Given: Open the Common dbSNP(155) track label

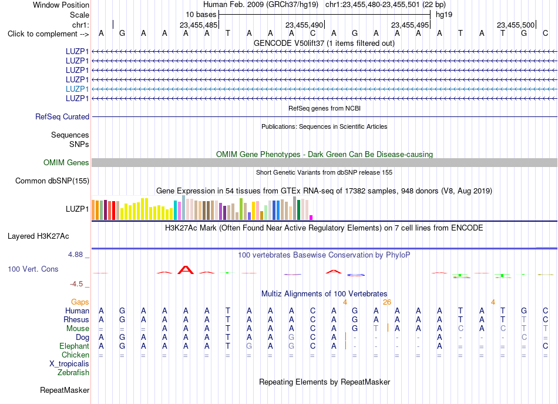Looking at the screenshot, I should tap(52, 181).
